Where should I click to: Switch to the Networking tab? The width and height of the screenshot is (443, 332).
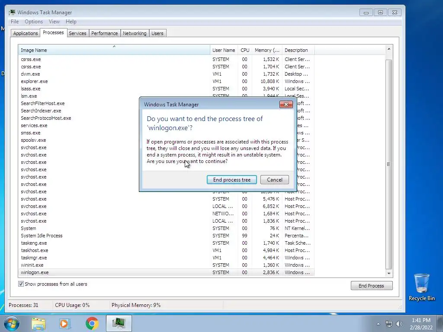coord(135,33)
